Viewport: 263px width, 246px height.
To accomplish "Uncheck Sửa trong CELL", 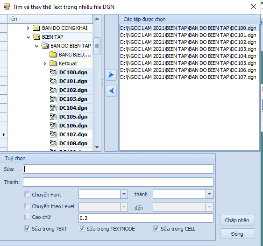I will (156, 229).
